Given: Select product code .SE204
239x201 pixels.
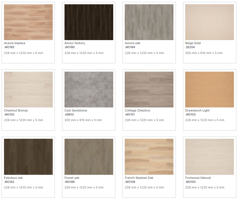Looking at the screenshot, I should (x=190, y=47).
